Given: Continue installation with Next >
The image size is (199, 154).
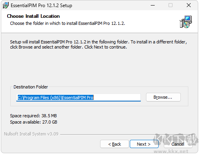Looking at the screenshot, I should (144, 144).
